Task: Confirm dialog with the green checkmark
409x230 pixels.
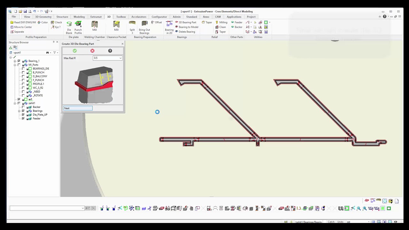Action: [74, 51]
